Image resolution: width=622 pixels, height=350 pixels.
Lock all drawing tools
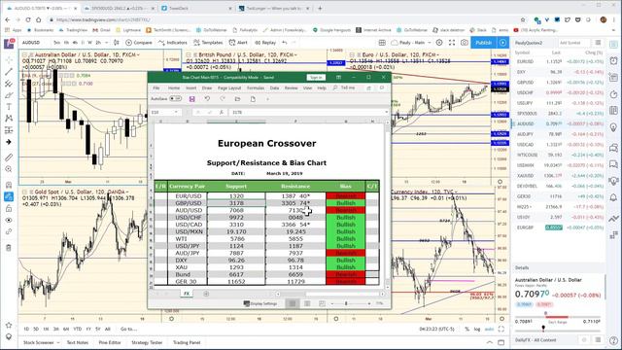click(9, 208)
